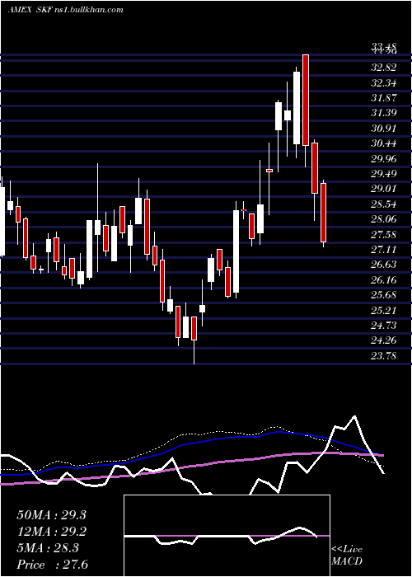Click the 27.58 price axis label
This screenshot has height=577, width=412.
point(384,234)
